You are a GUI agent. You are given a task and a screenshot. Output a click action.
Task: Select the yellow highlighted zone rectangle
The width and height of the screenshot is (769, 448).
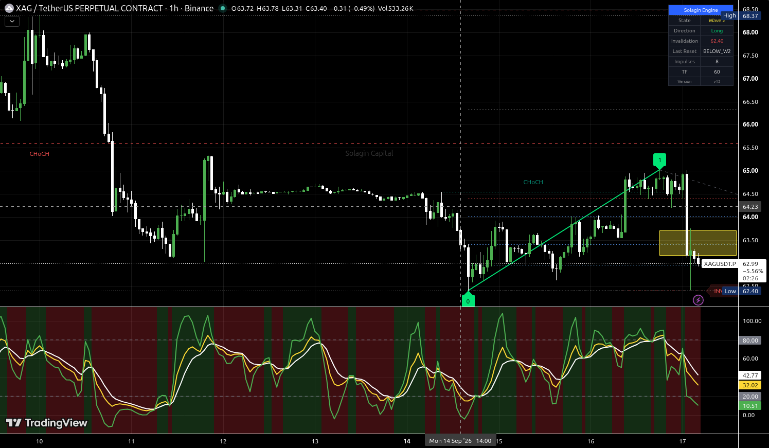click(x=698, y=243)
